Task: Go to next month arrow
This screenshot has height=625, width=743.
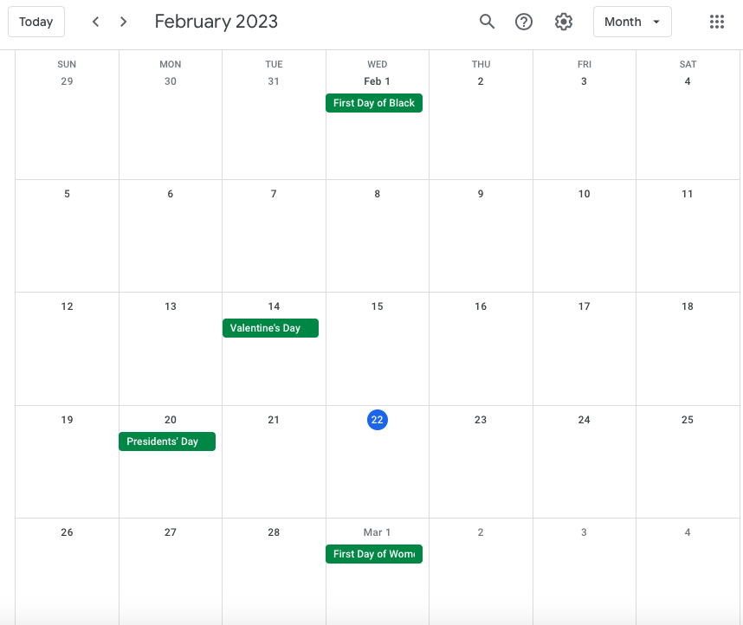Action: tap(124, 22)
